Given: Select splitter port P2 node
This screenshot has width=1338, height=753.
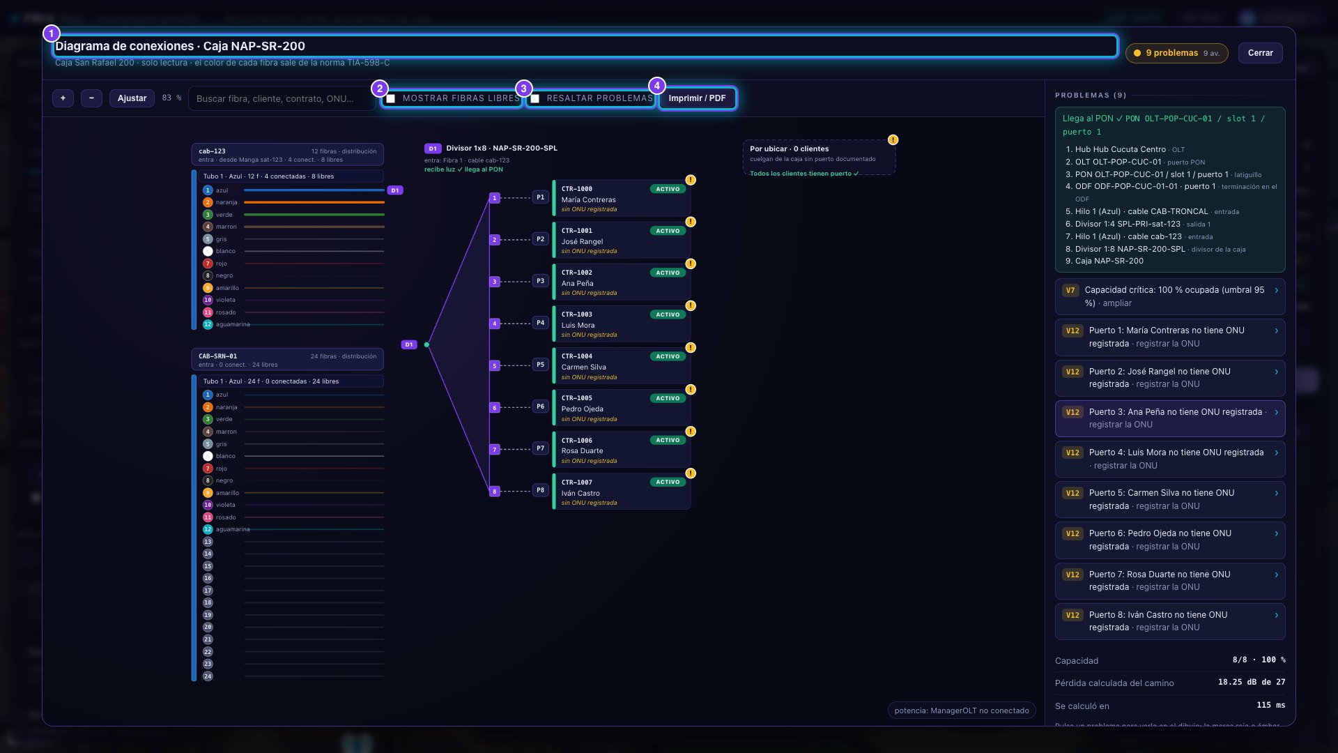Looking at the screenshot, I should coord(540,239).
